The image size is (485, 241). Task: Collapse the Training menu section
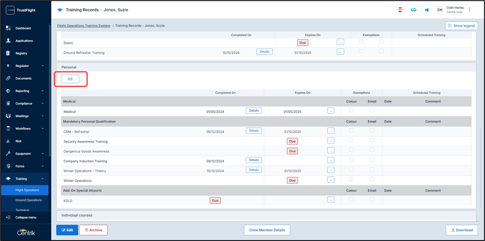click(43, 179)
